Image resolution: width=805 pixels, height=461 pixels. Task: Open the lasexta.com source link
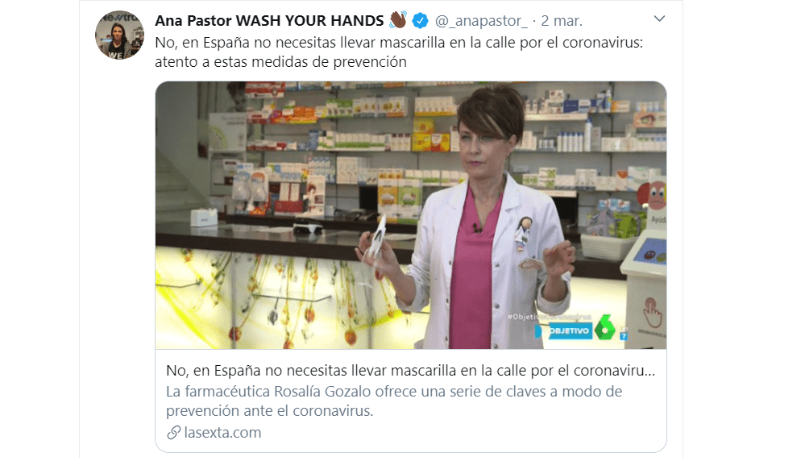point(222,432)
